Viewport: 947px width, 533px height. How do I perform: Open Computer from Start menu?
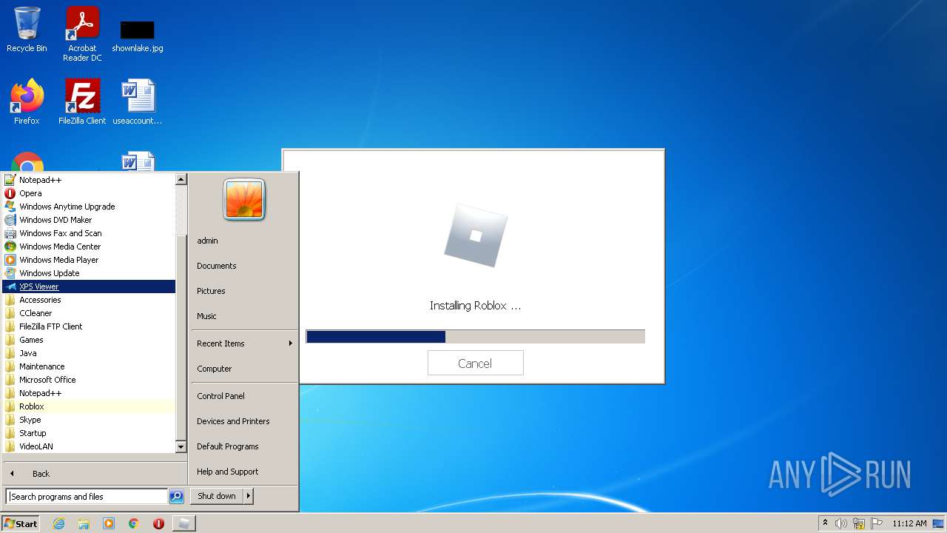click(244, 369)
